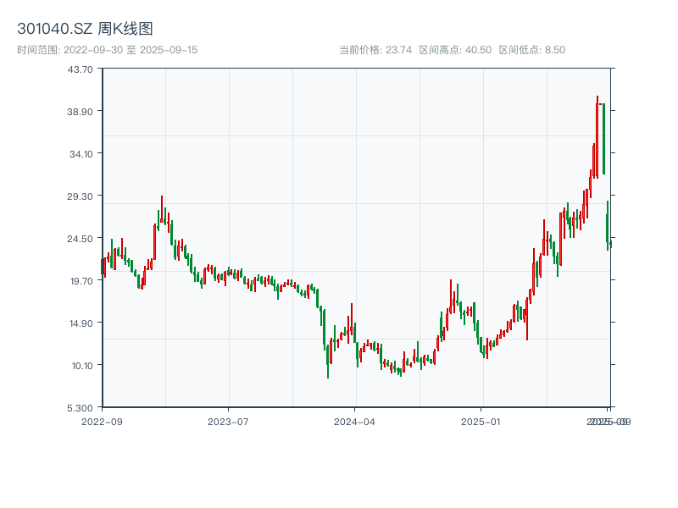The image size is (678, 508).
Task: Click the red candle reaching the 40.50 high
Action: point(597,137)
